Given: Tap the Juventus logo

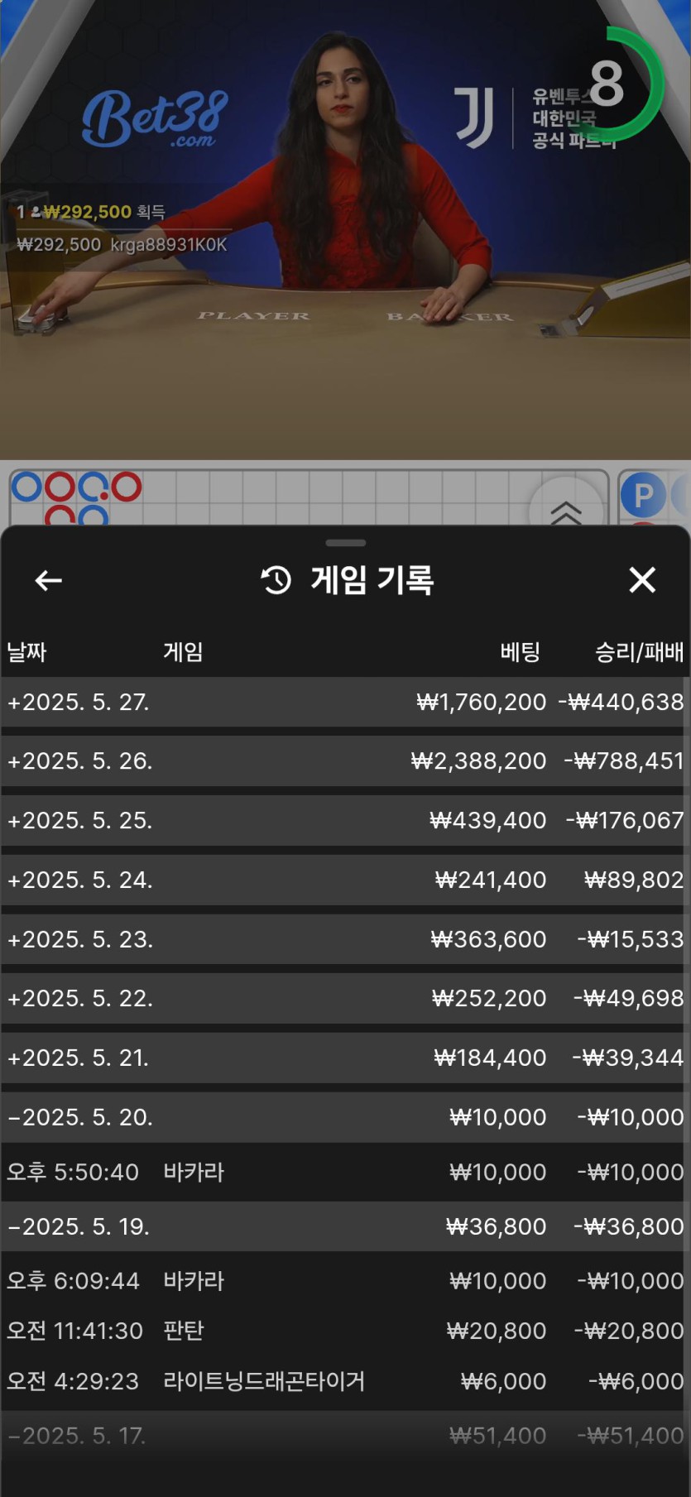Looking at the screenshot, I should [475, 119].
